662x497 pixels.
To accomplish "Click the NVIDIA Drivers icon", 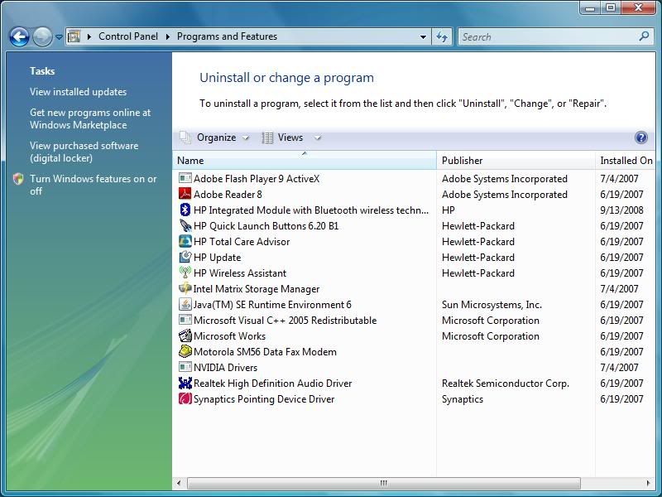I will tap(185, 367).
